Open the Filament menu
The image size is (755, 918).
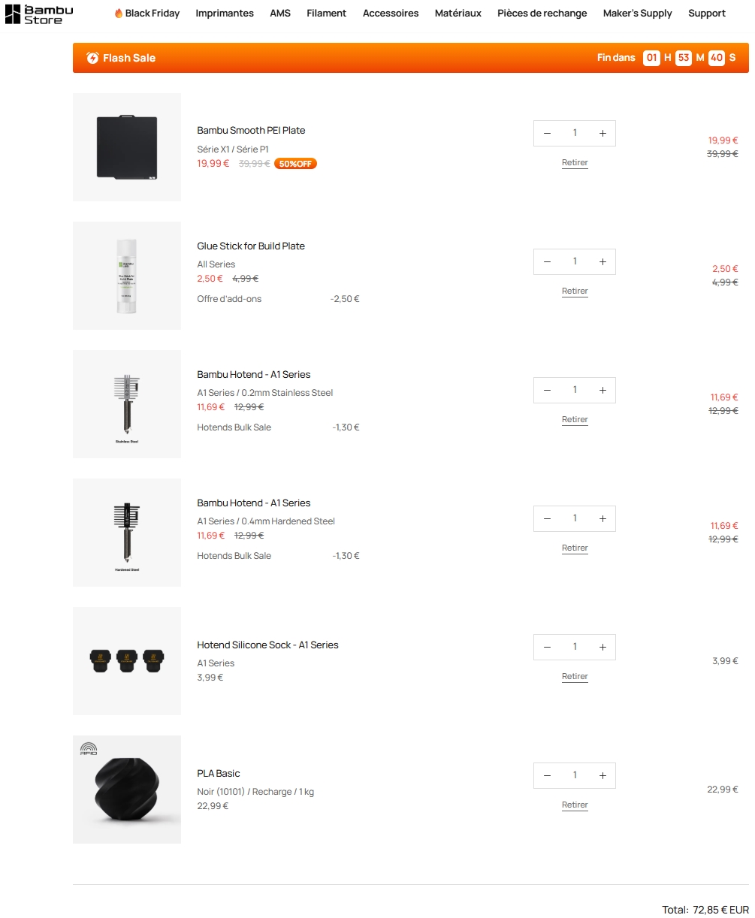pyautogui.click(x=326, y=14)
